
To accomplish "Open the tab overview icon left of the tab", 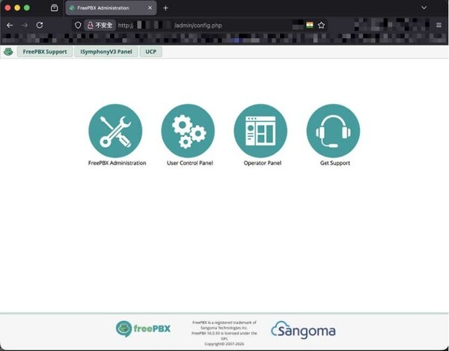I will 54,8.
